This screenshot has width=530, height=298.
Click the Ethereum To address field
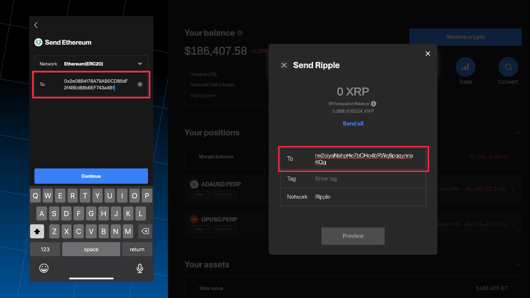point(91,84)
